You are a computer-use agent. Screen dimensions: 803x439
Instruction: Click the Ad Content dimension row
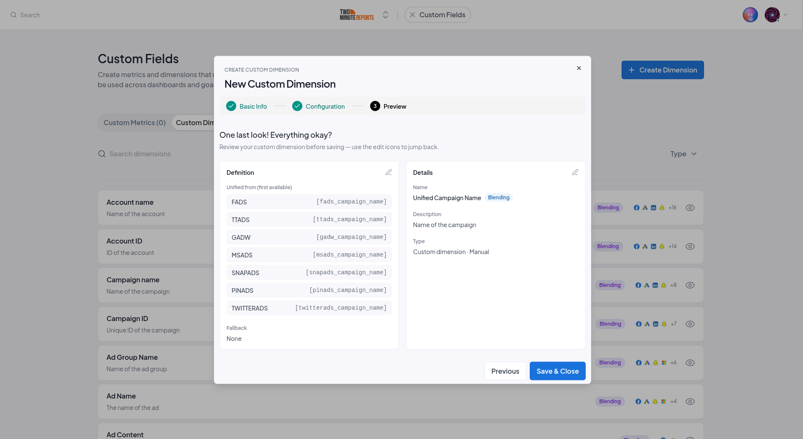click(400, 431)
